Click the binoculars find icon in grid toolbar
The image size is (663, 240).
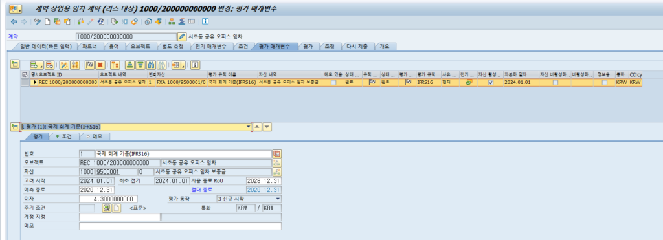pyautogui.click(x=150, y=65)
